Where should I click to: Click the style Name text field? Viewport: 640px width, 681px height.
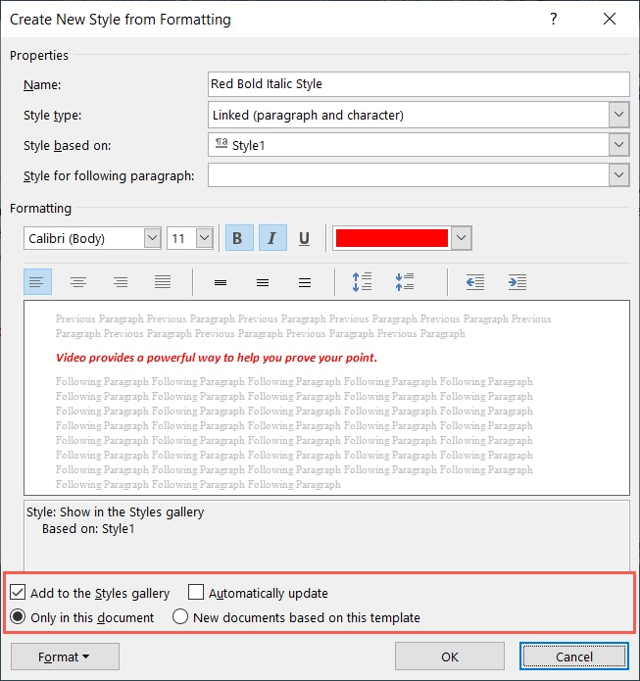click(418, 84)
